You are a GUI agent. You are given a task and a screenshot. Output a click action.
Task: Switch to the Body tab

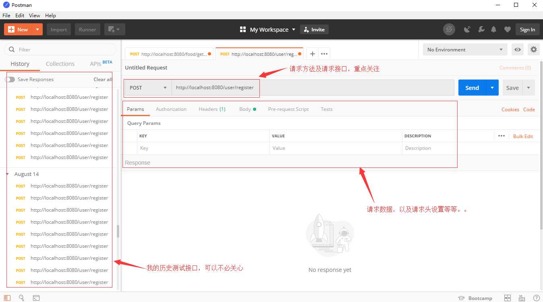click(x=247, y=109)
